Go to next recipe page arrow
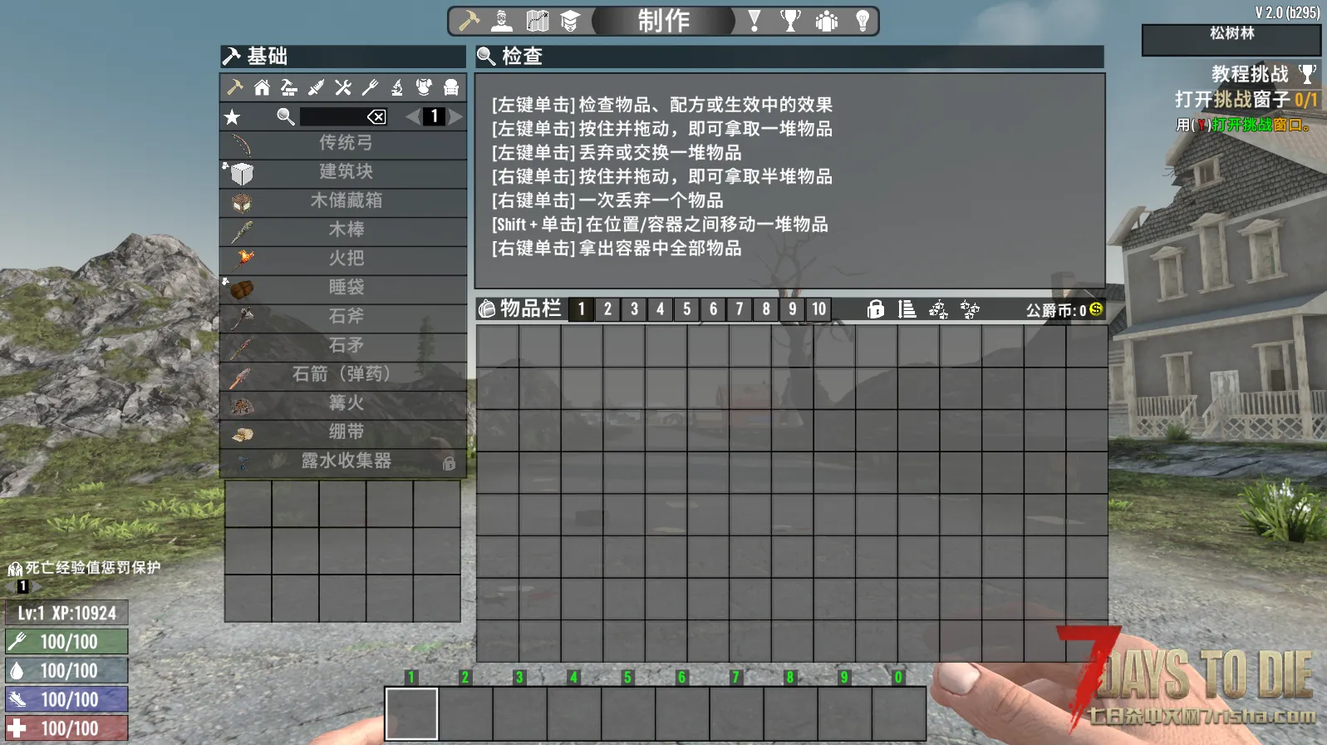This screenshot has height=745, width=1327. [x=455, y=117]
